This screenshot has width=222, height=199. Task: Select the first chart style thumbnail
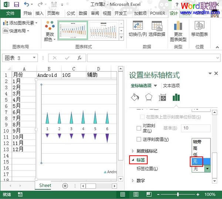tap(73, 30)
